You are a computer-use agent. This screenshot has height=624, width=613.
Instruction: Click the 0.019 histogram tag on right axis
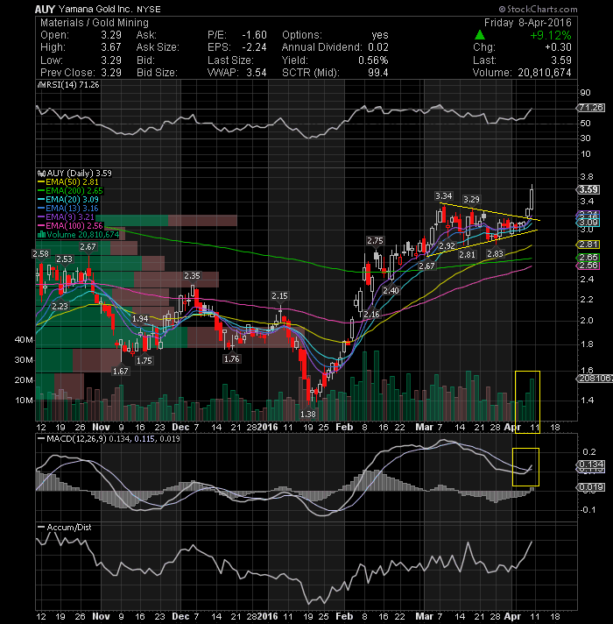point(591,486)
